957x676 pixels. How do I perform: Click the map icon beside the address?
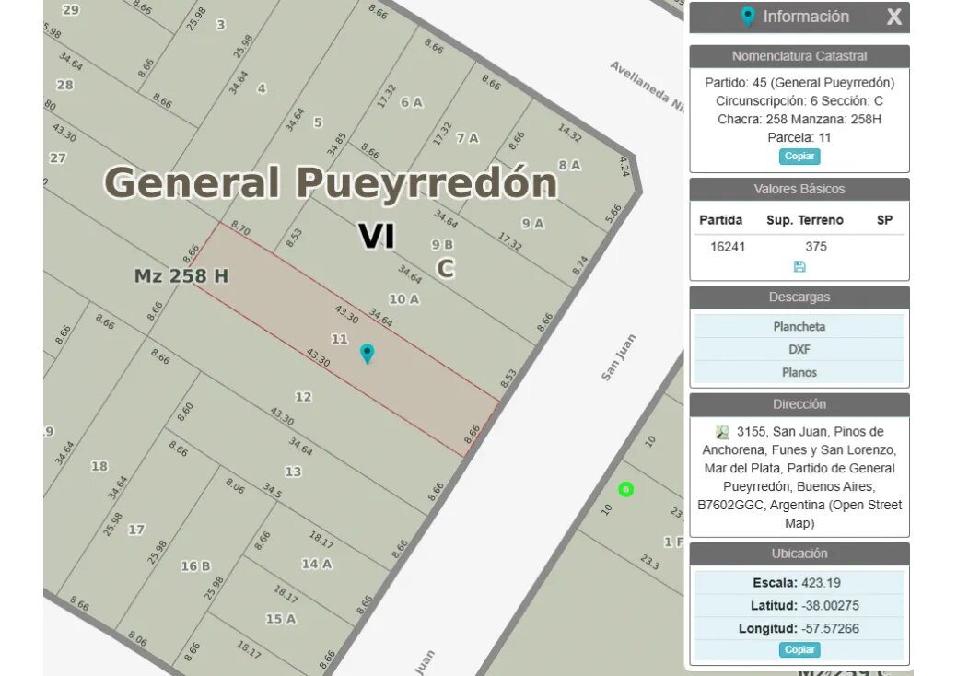(722, 432)
